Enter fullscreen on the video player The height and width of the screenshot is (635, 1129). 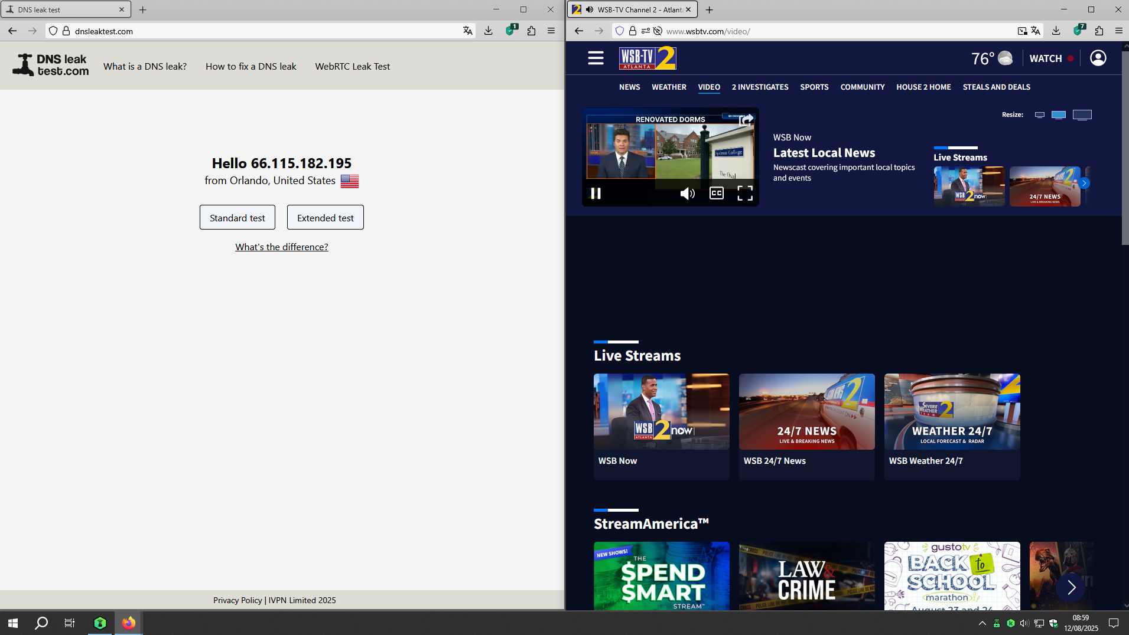(x=745, y=193)
